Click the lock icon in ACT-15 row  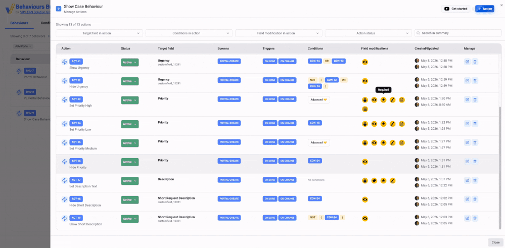[x=365, y=143]
